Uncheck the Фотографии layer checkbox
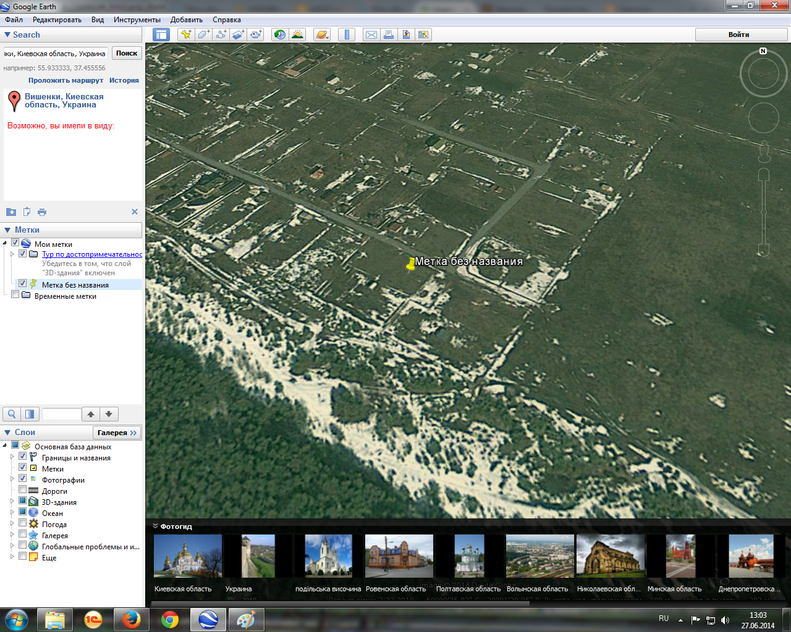 pyautogui.click(x=23, y=479)
